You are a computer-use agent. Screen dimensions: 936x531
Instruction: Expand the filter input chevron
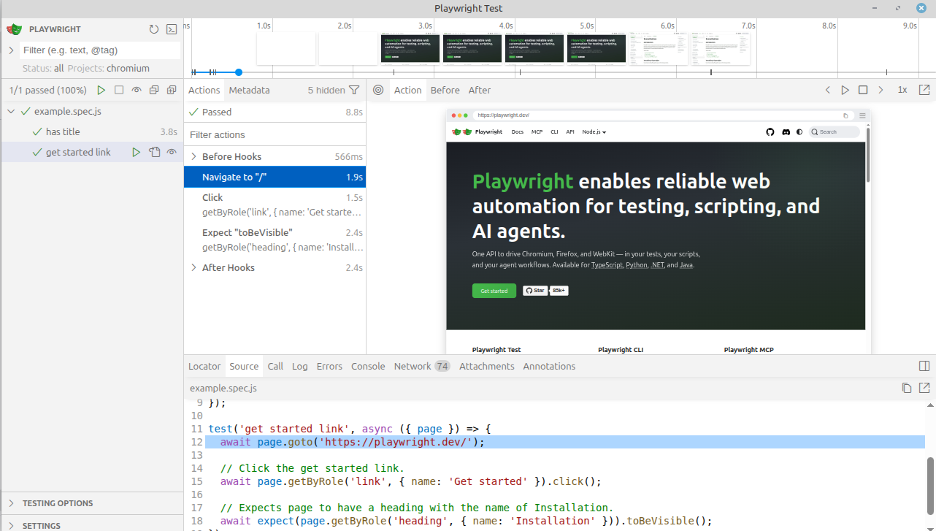click(x=11, y=50)
